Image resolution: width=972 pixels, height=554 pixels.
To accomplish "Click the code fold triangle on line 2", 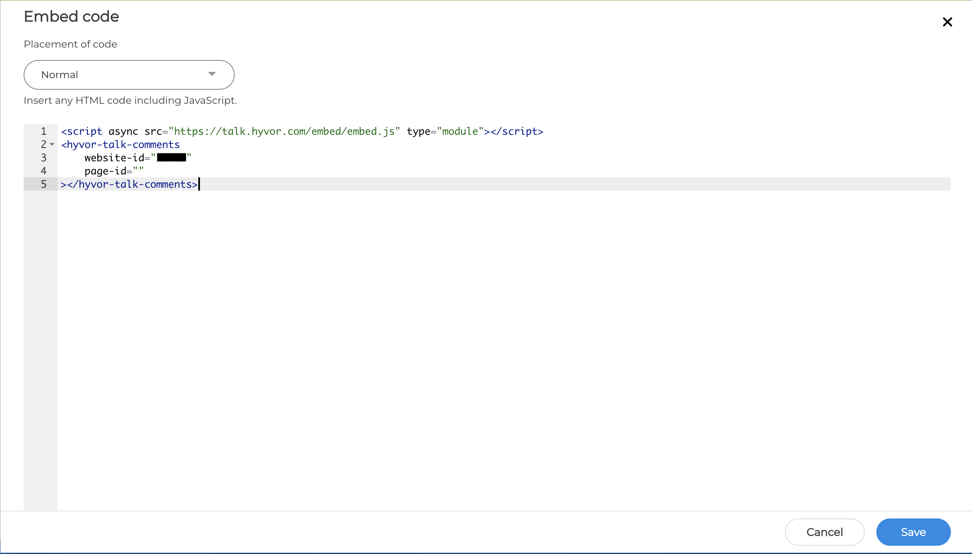I will pyautogui.click(x=52, y=144).
